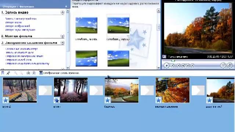The width and height of the screenshot is (235, 132).
Task: Select transition cell after forest path clip
Action: pyautogui.click(x=45, y=90)
